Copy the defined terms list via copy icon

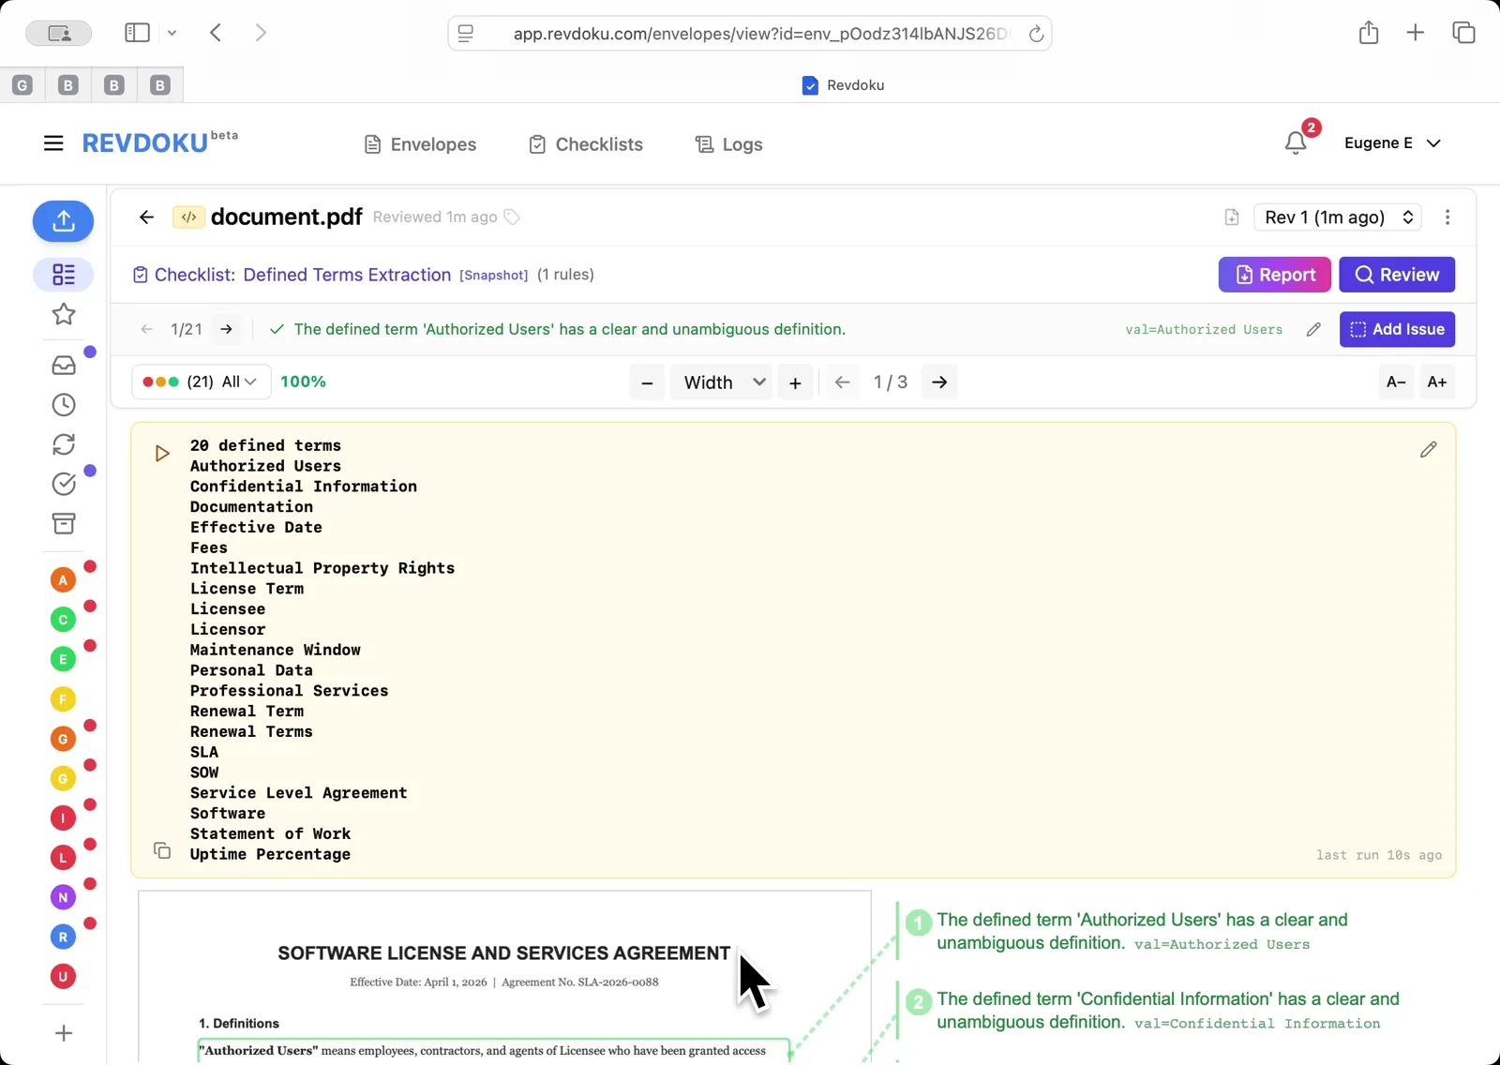[161, 850]
